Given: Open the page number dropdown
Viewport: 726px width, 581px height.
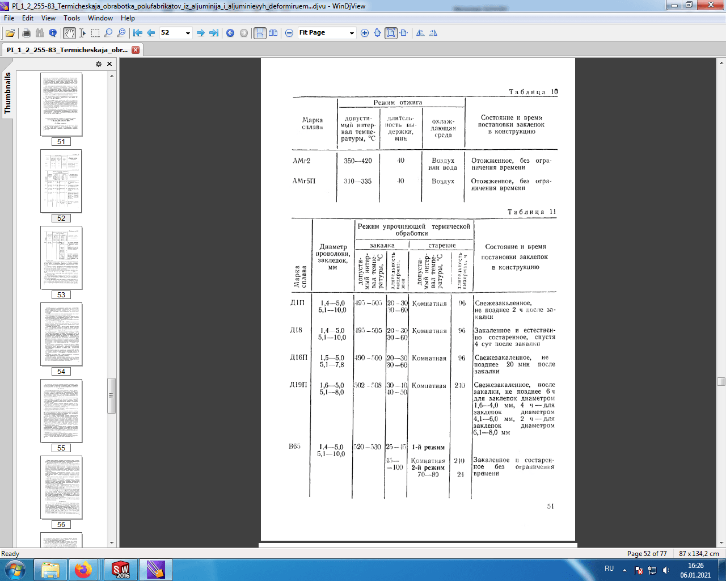Looking at the screenshot, I should pyautogui.click(x=188, y=33).
